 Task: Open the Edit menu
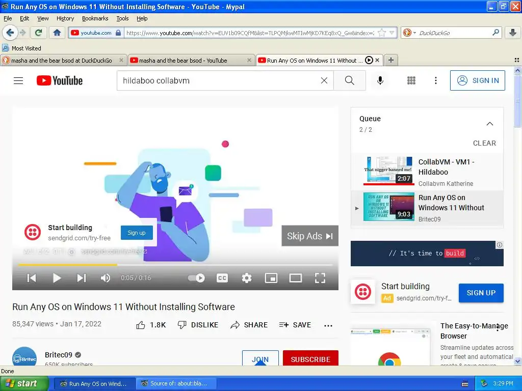pyautogui.click(x=24, y=18)
